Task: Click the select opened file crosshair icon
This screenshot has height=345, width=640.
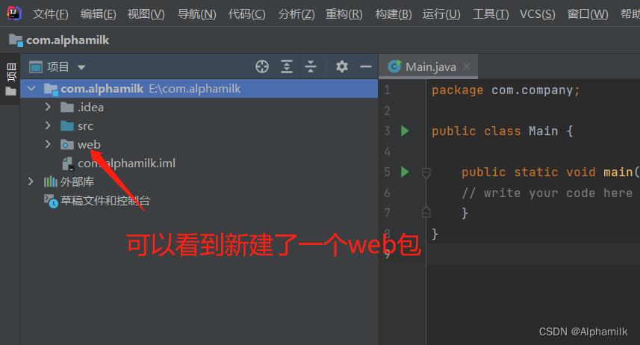Action: coord(262,66)
